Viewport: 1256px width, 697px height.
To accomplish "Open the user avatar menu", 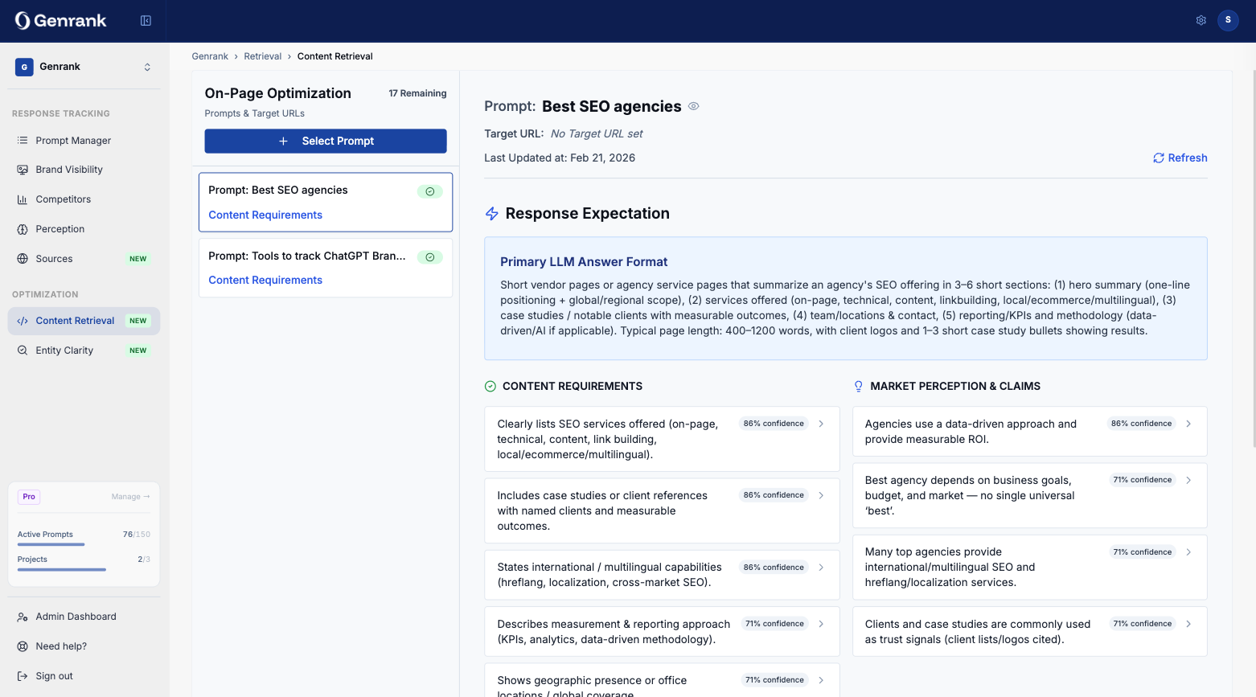I will coord(1228,21).
